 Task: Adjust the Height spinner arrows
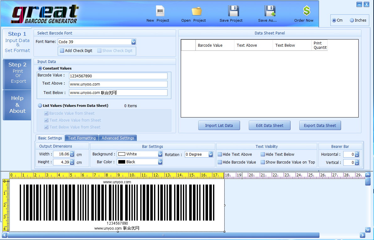coord(72,162)
